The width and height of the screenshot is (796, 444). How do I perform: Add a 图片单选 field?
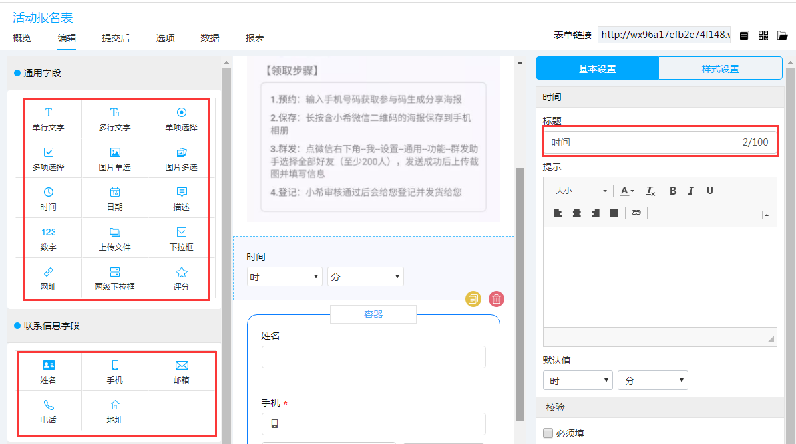(114, 159)
